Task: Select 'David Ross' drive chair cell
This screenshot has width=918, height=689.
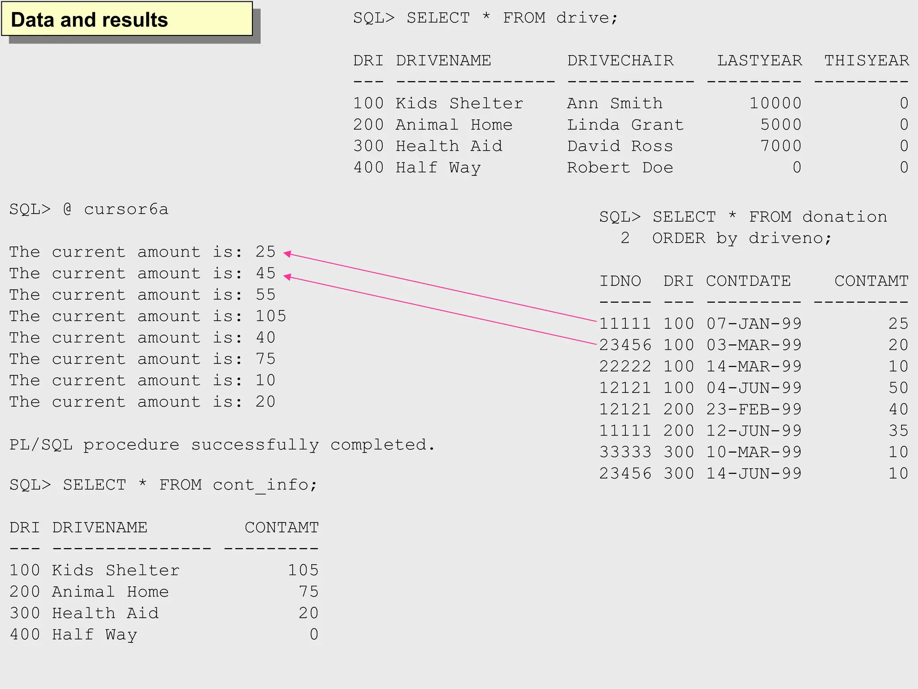Action: point(620,146)
